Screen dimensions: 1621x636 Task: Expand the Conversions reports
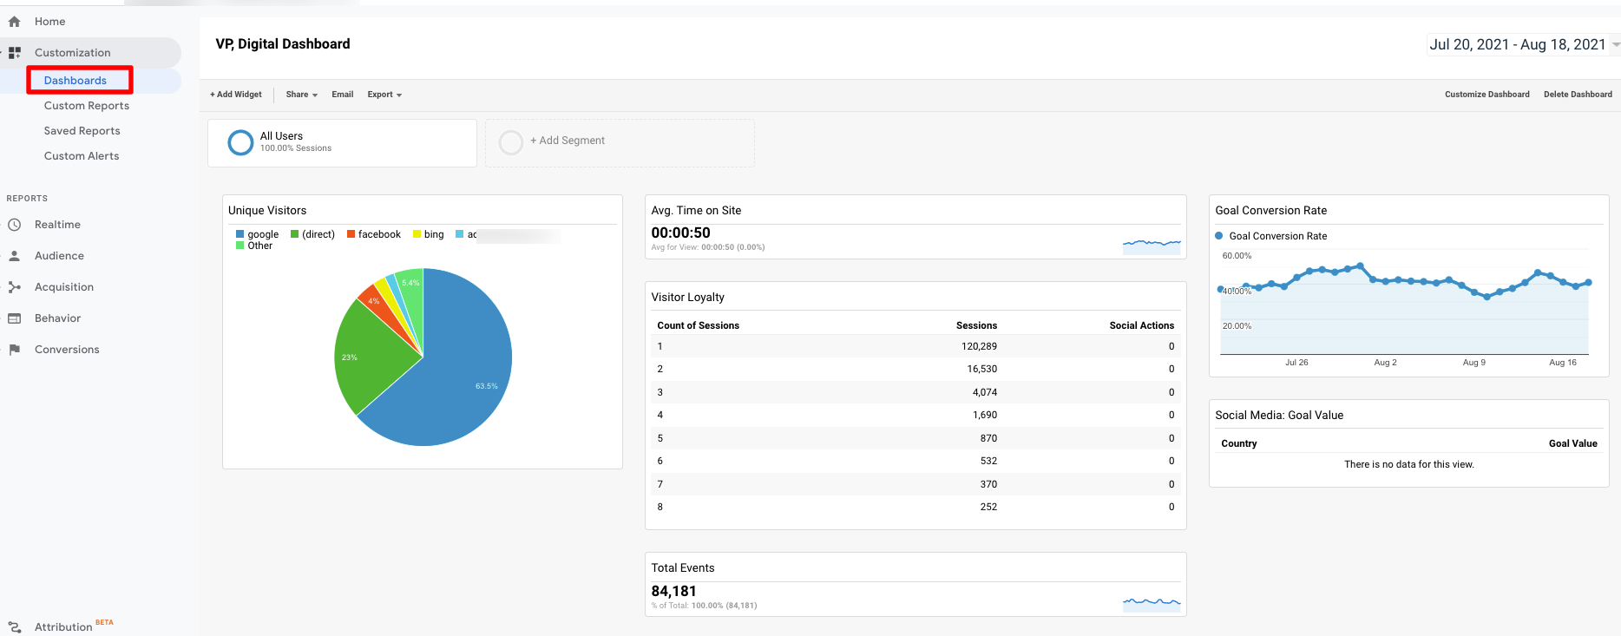[67, 350]
